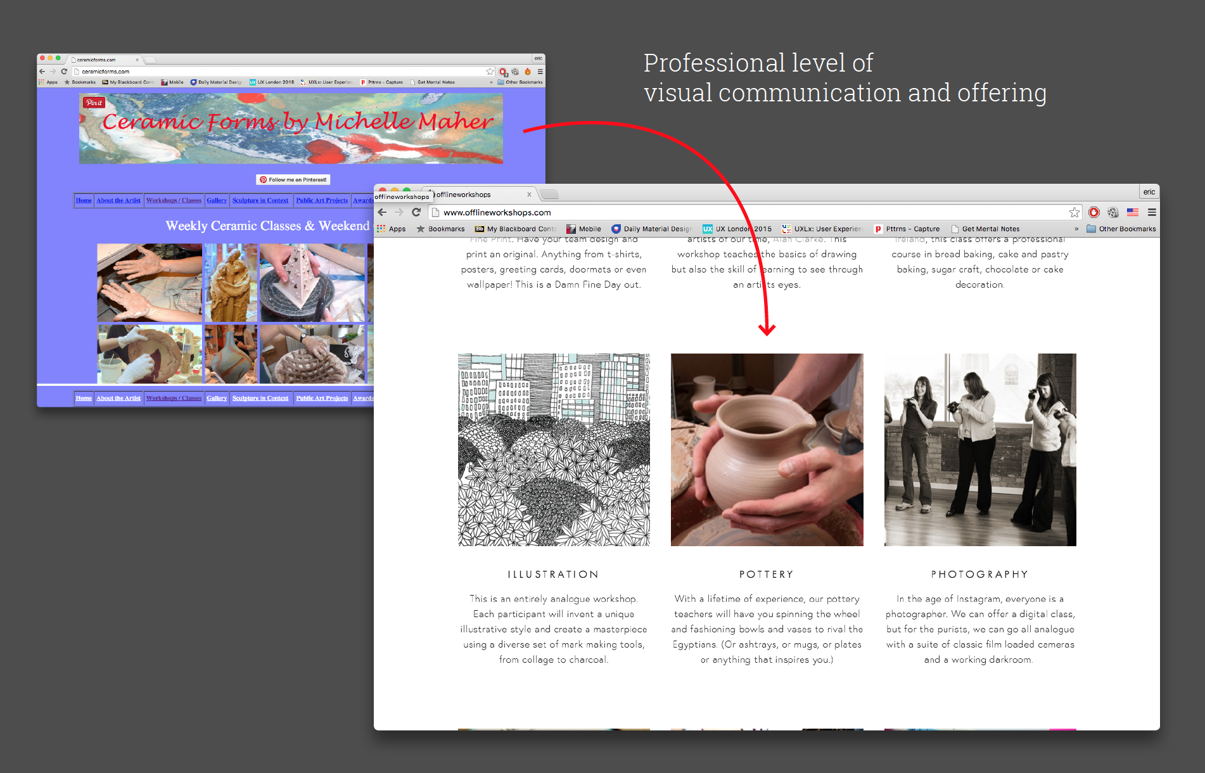Click the Ceramic Forms by Michelle Maher banner
The image size is (1205, 773).
(291, 129)
